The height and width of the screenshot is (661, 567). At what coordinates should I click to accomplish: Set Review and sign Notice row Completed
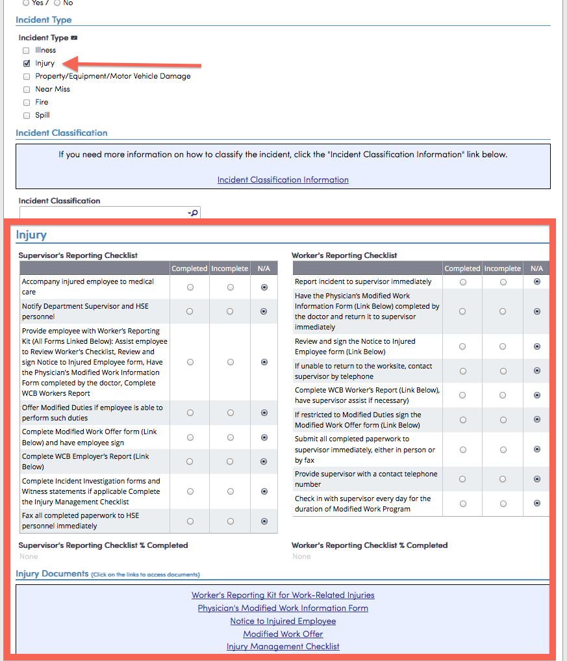tap(462, 346)
